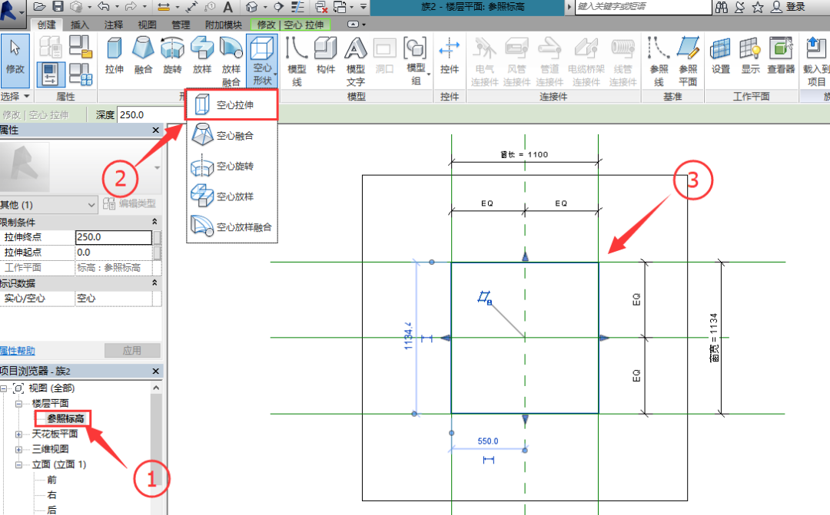
Task: Click the 550.0 temporary dimension value
Action: (487, 441)
